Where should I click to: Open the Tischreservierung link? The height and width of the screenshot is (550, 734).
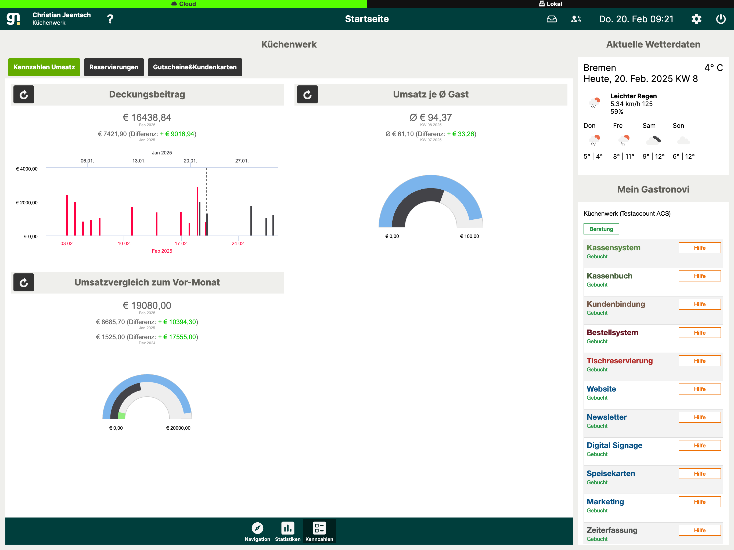click(x=619, y=361)
